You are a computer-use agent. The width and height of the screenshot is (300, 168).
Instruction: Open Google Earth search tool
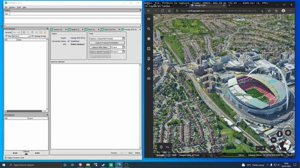tap(149, 29)
